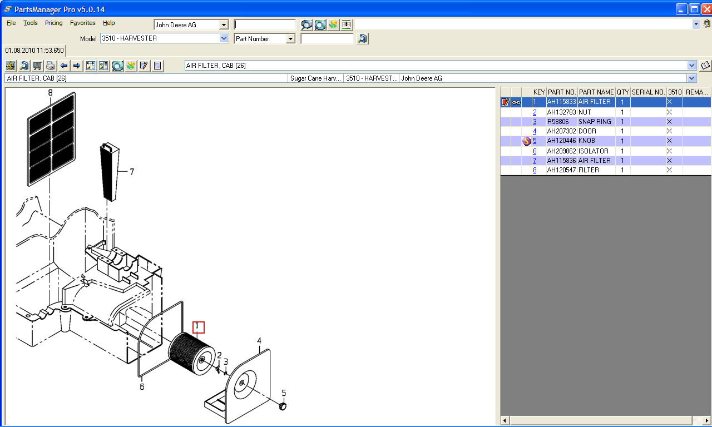This screenshot has height=427, width=712.
Task: Open the Favorites menu
Action: [x=82, y=23]
